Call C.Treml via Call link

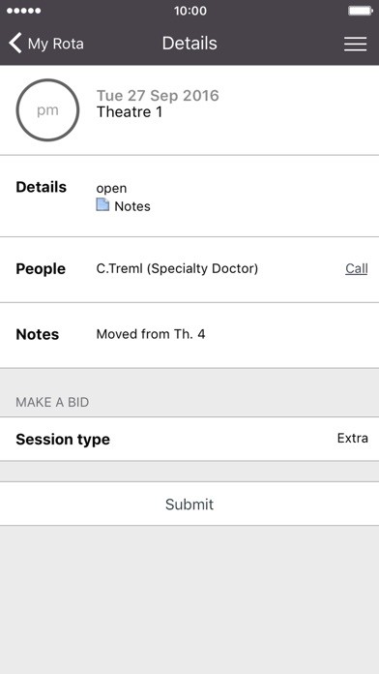point(356,268)
